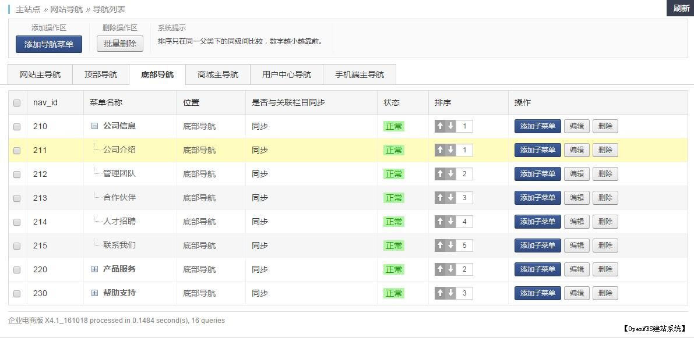The image size is (694, 338).
Task: Click the 批量删除 button
Action: pos(119,44)
